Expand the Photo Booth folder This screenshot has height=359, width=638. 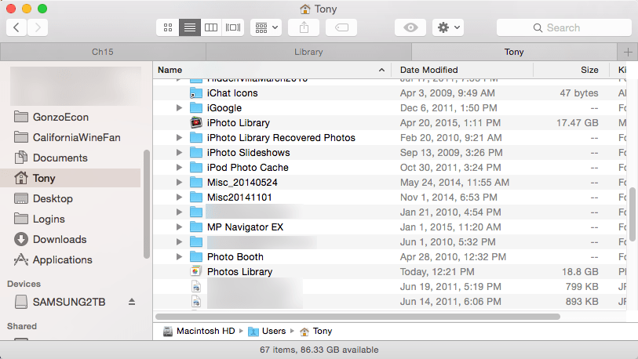click(179, 256)
